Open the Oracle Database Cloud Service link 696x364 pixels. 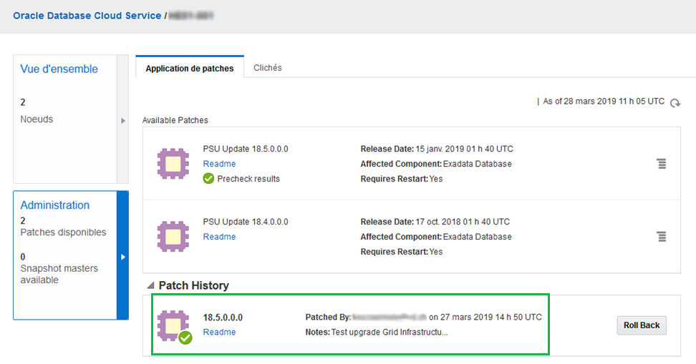[x=87, y=16]
